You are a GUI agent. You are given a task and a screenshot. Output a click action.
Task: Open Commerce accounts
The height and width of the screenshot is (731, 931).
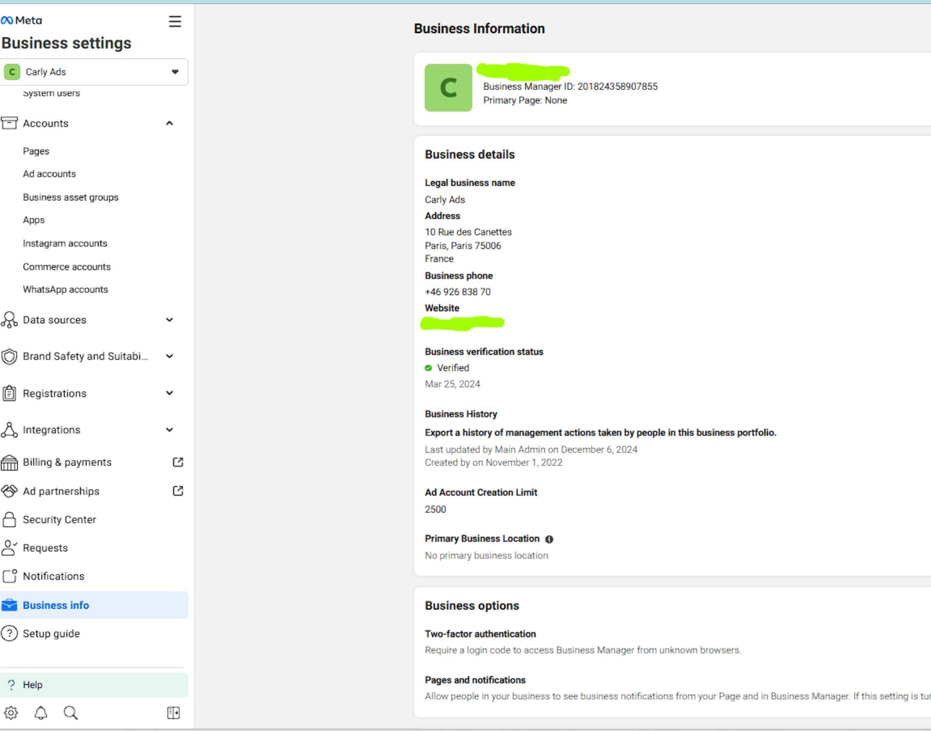pyautogui.click(x=67, y=267)
